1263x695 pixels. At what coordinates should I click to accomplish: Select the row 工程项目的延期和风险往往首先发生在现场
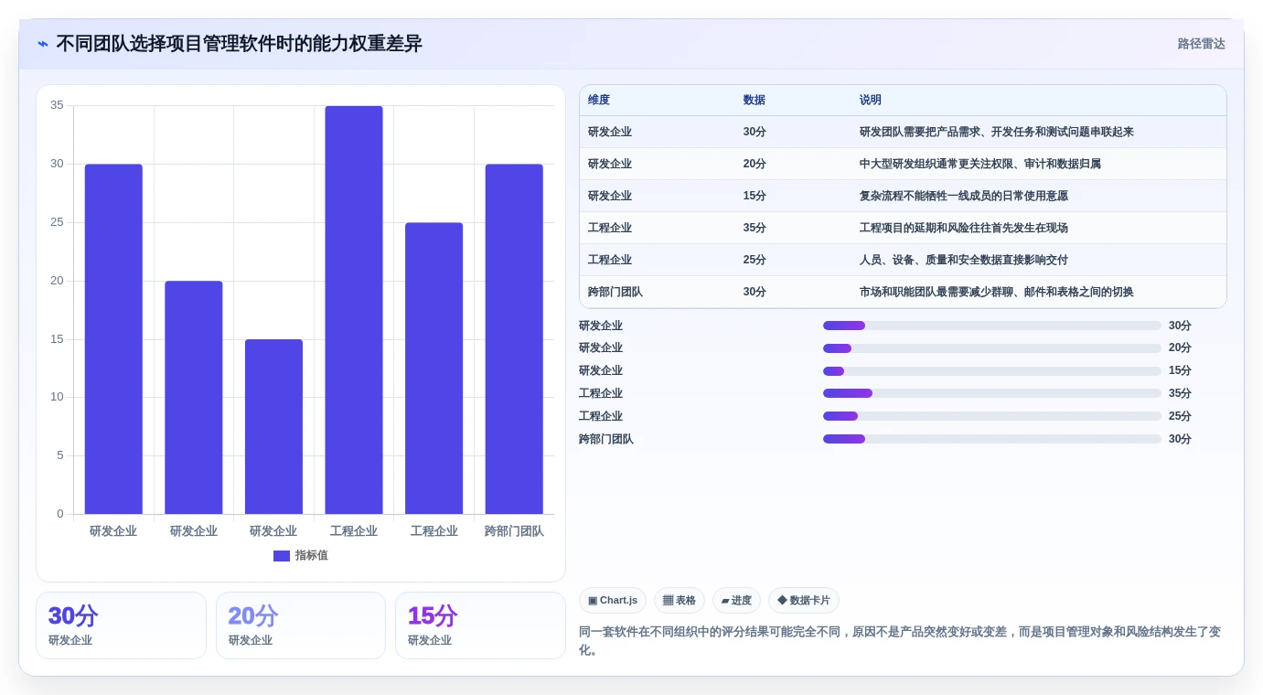(903, 228)
